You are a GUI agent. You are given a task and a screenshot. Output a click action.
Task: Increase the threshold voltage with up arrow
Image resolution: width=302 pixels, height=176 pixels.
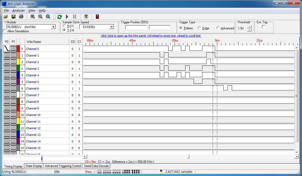pyautogui.click(x=249, y=27)
